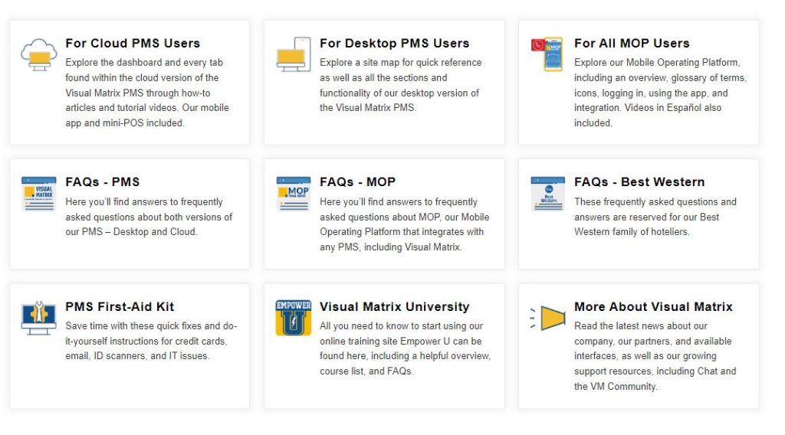Click the megaphone announcement icon
Viewport: 785px width, 435px height.
coord(549,318)
